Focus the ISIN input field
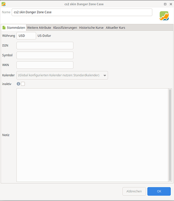 pyautogui.click(x=45, y=46)
